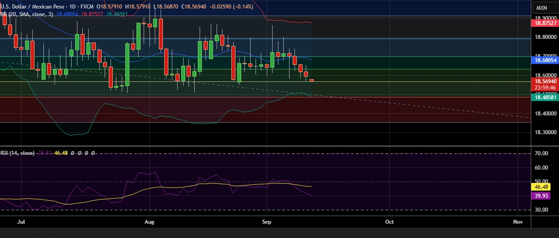Click the yellow 46.48 value in RSI legend

61,153
